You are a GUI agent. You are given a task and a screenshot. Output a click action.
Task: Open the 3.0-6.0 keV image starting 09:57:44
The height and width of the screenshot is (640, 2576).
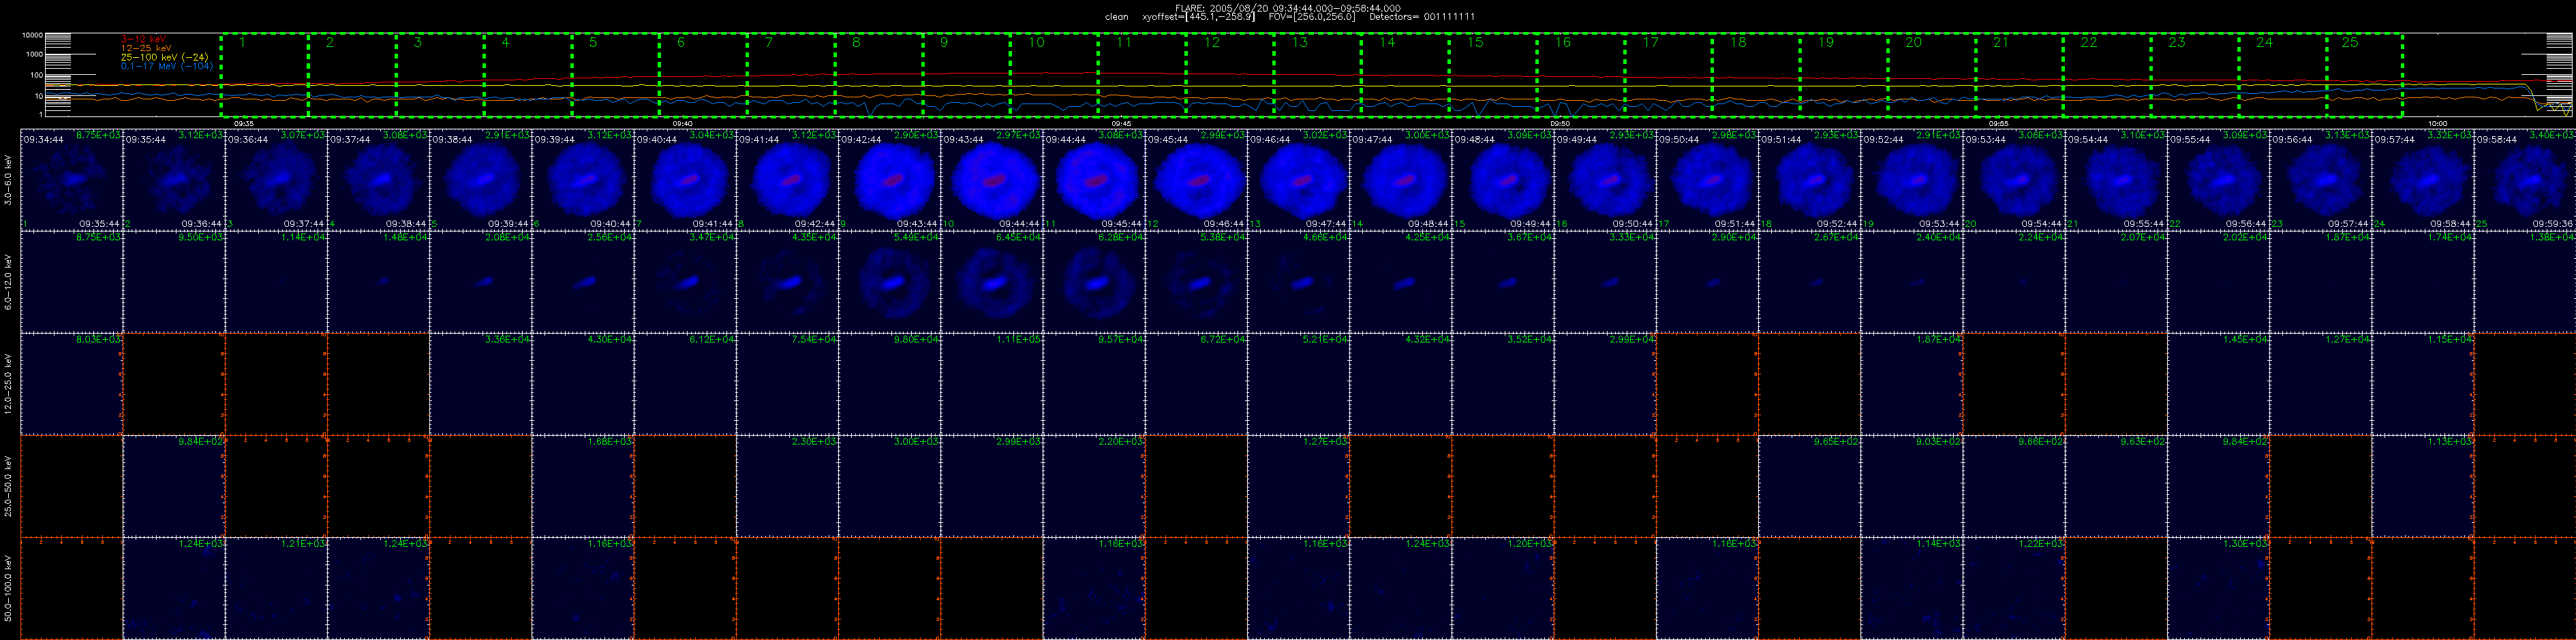[x=2424, y=180]
